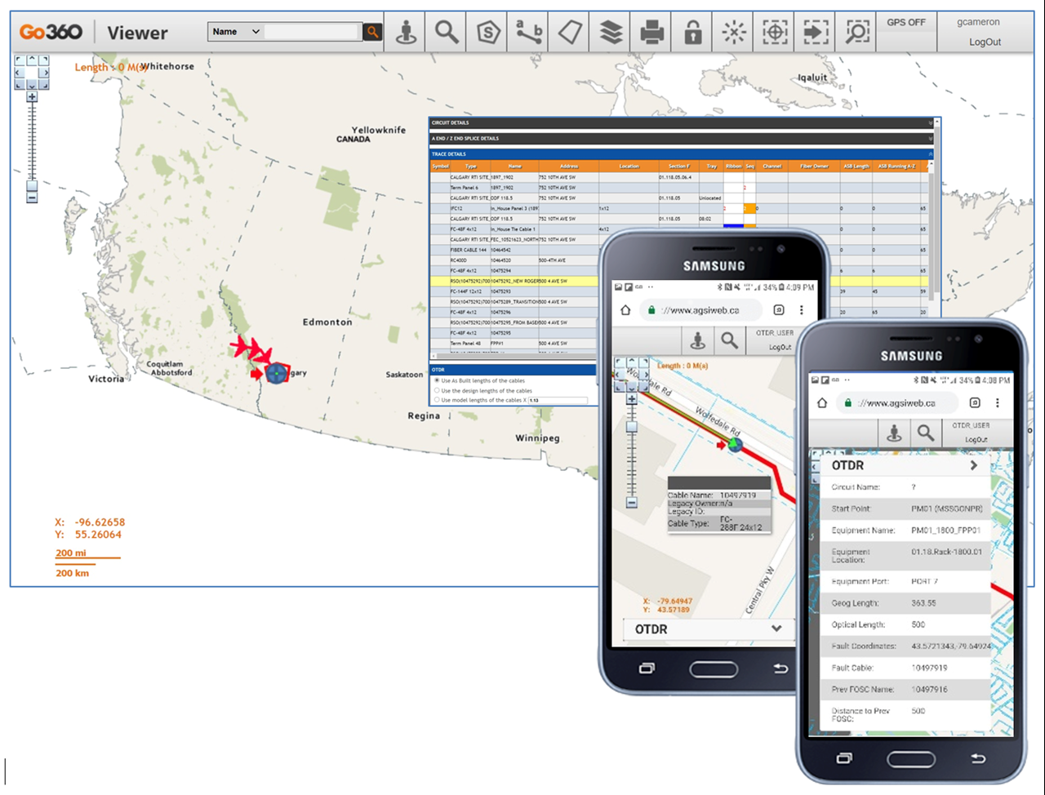Tap Android back button on Wolfedale Rd phone
The image size is (1045, 795).
click(780, 668)
